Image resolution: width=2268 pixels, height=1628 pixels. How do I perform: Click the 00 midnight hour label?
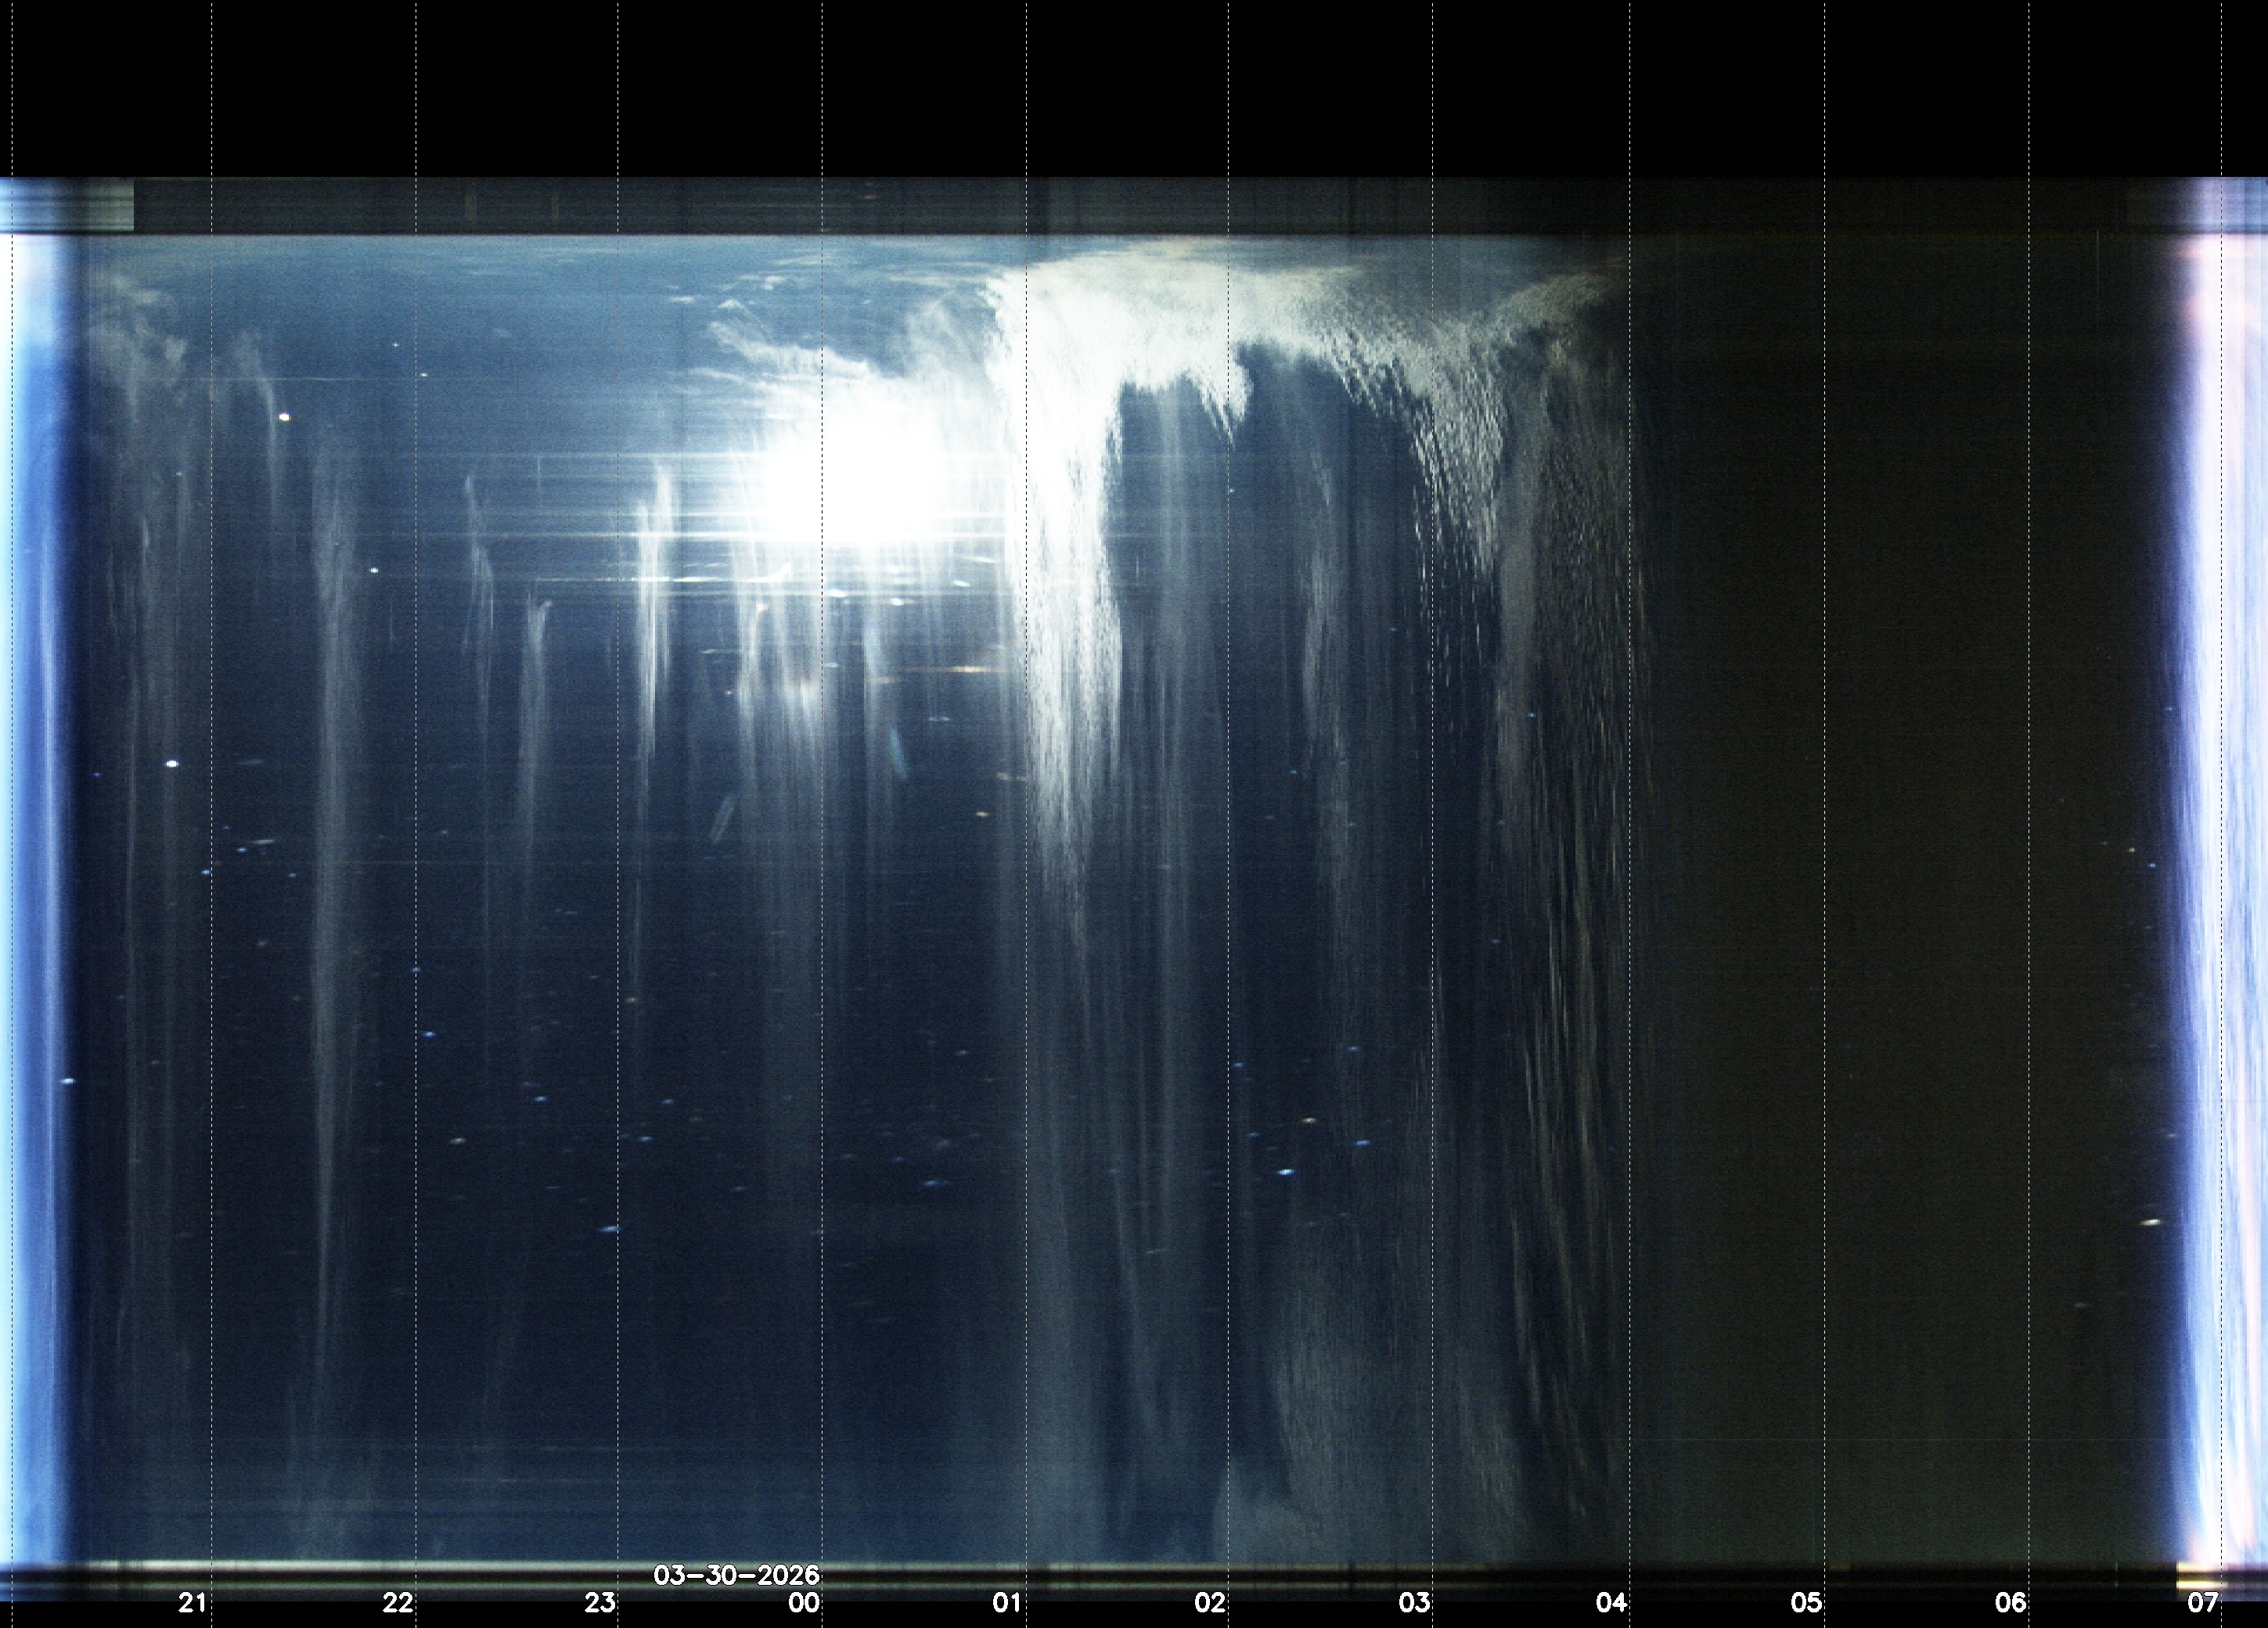click(x=804, y=1603)
